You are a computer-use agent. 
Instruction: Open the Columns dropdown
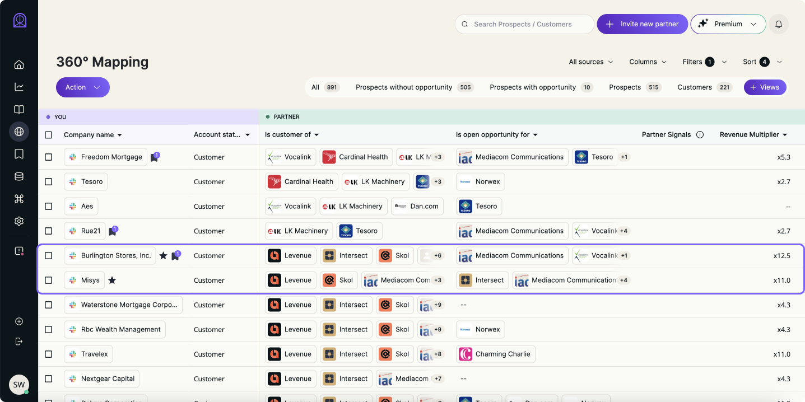coord(648,62)
